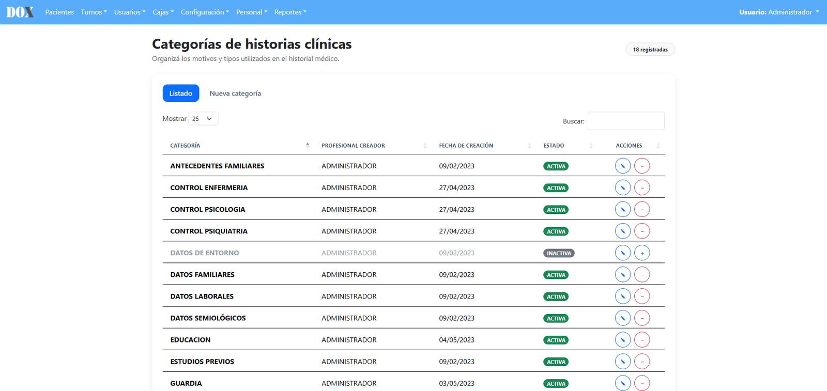Image resolution: width=827 pixels, height=391 pixels.
Task: Expand the Configuración menu
Action: [x=205, y=12]
